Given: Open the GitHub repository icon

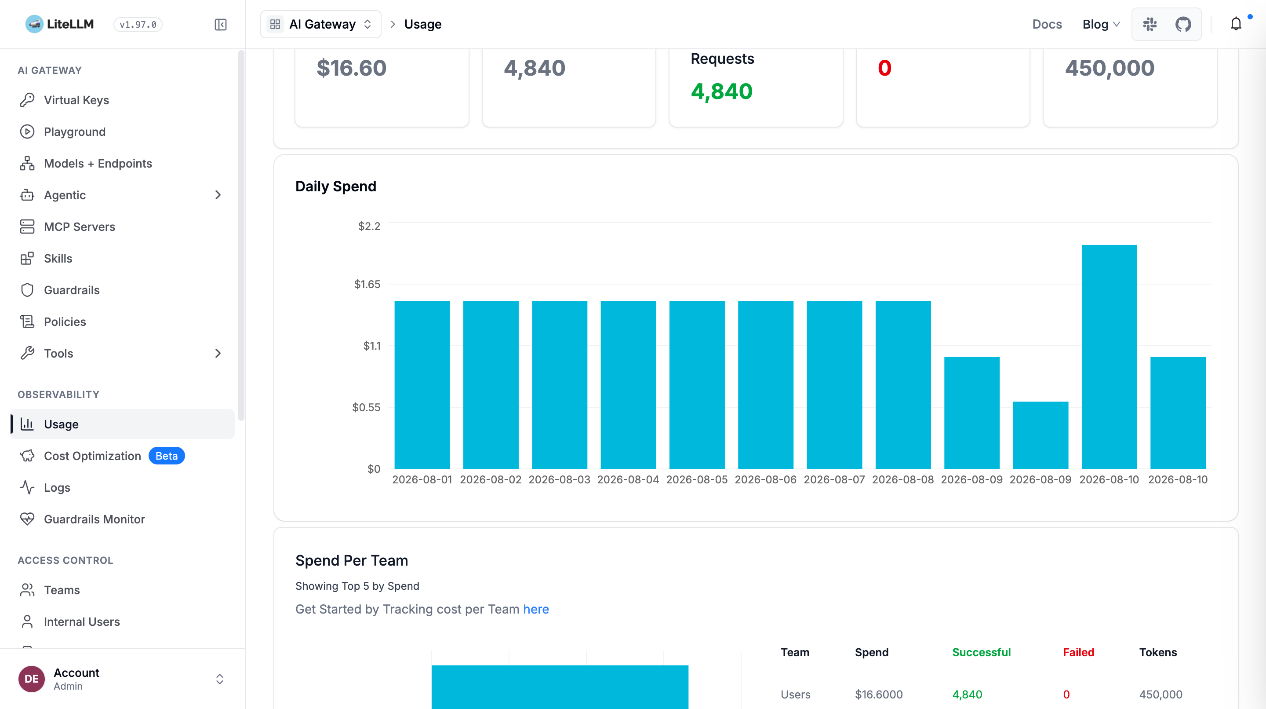Looking at the screenshot, I should (x=1183, y=24).
